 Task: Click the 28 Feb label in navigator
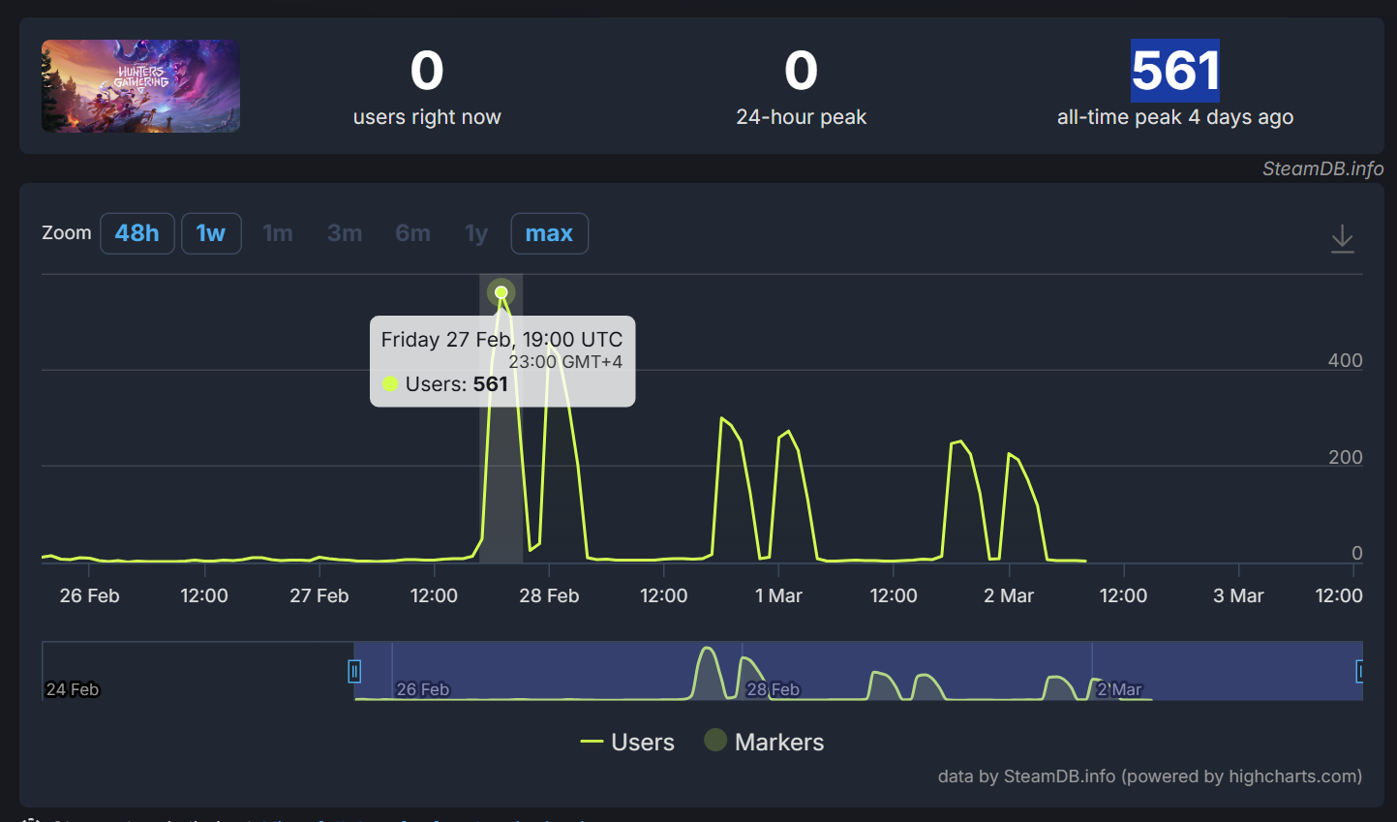click(x=773, y=689)
